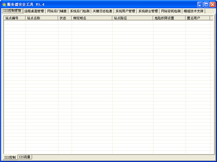Go to the 关键日志检查 tab

tap(102, 11)
